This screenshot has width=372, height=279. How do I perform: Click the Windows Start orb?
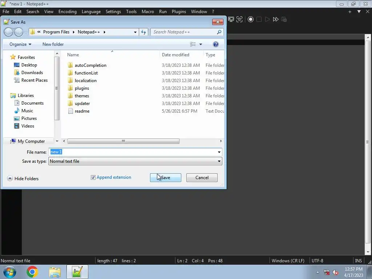(x=10, y=272)
